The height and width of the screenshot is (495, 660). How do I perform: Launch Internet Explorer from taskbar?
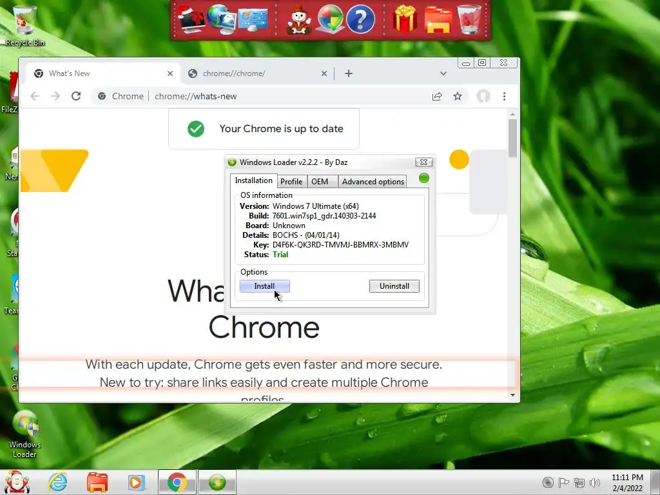point(57,482)
